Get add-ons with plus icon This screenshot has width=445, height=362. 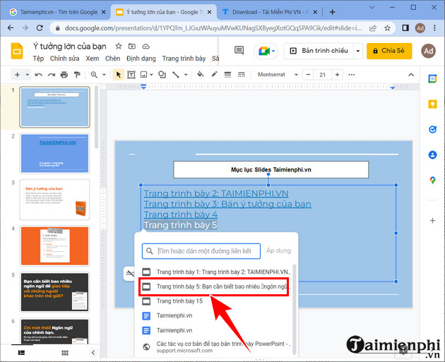point(432,221)
